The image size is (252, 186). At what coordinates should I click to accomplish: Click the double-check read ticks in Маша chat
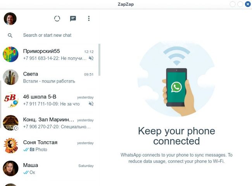tap(26, 172)
